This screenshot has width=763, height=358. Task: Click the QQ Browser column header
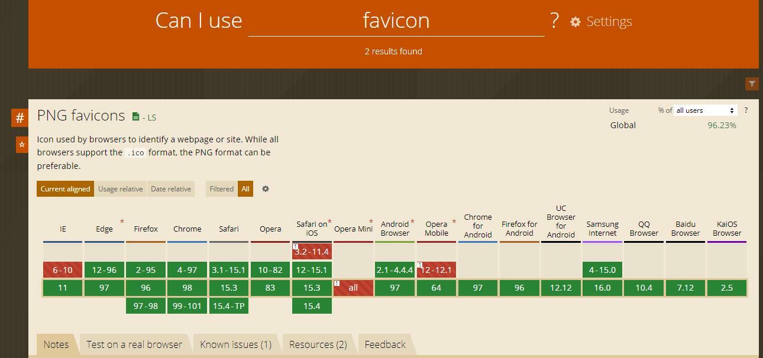point(644,229)
